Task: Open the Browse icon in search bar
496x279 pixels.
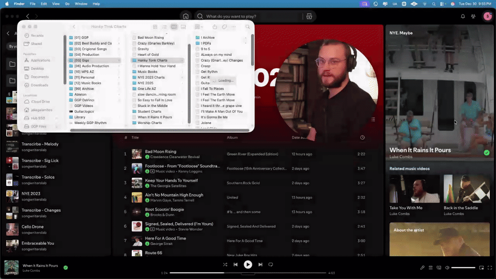Action: point(309,16)
